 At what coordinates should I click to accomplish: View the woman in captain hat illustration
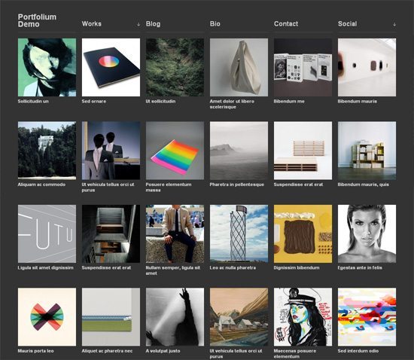(x=303, y=317)
